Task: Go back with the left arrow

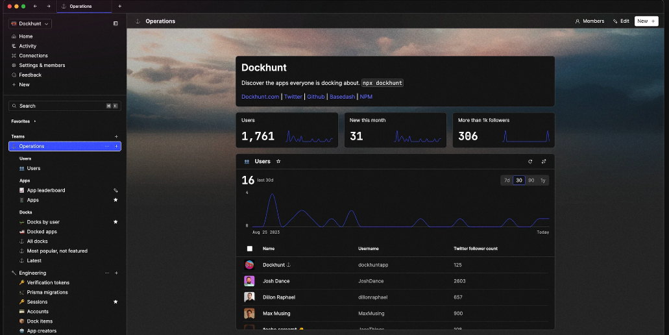Action: [35, 6]
